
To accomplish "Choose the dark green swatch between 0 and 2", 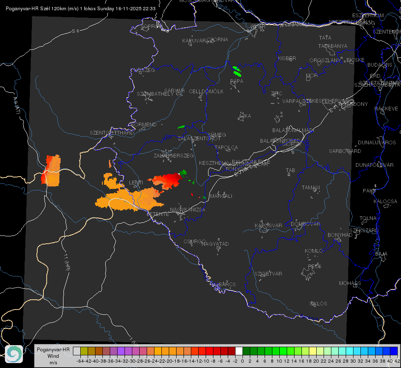I will [x=246, y=351].
